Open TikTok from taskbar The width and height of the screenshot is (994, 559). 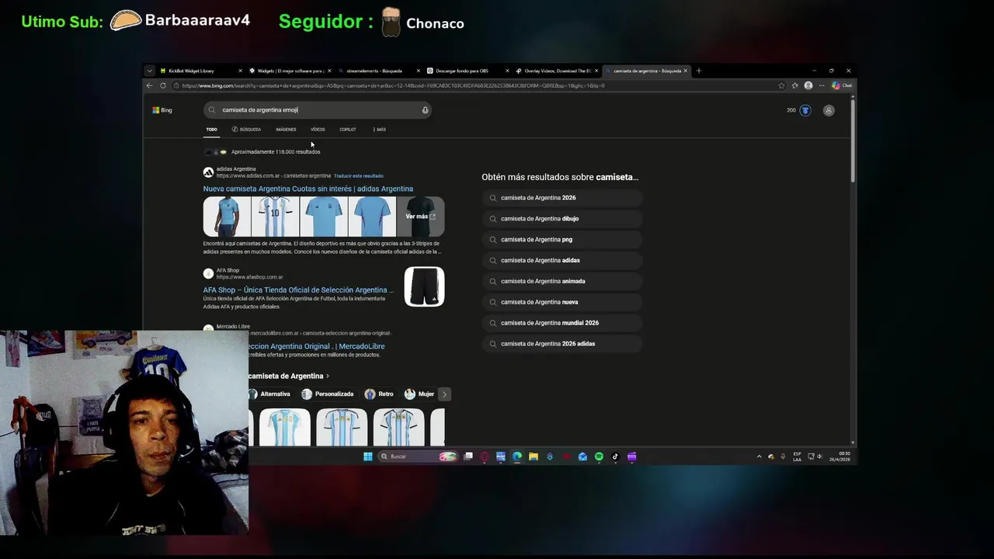615,457
